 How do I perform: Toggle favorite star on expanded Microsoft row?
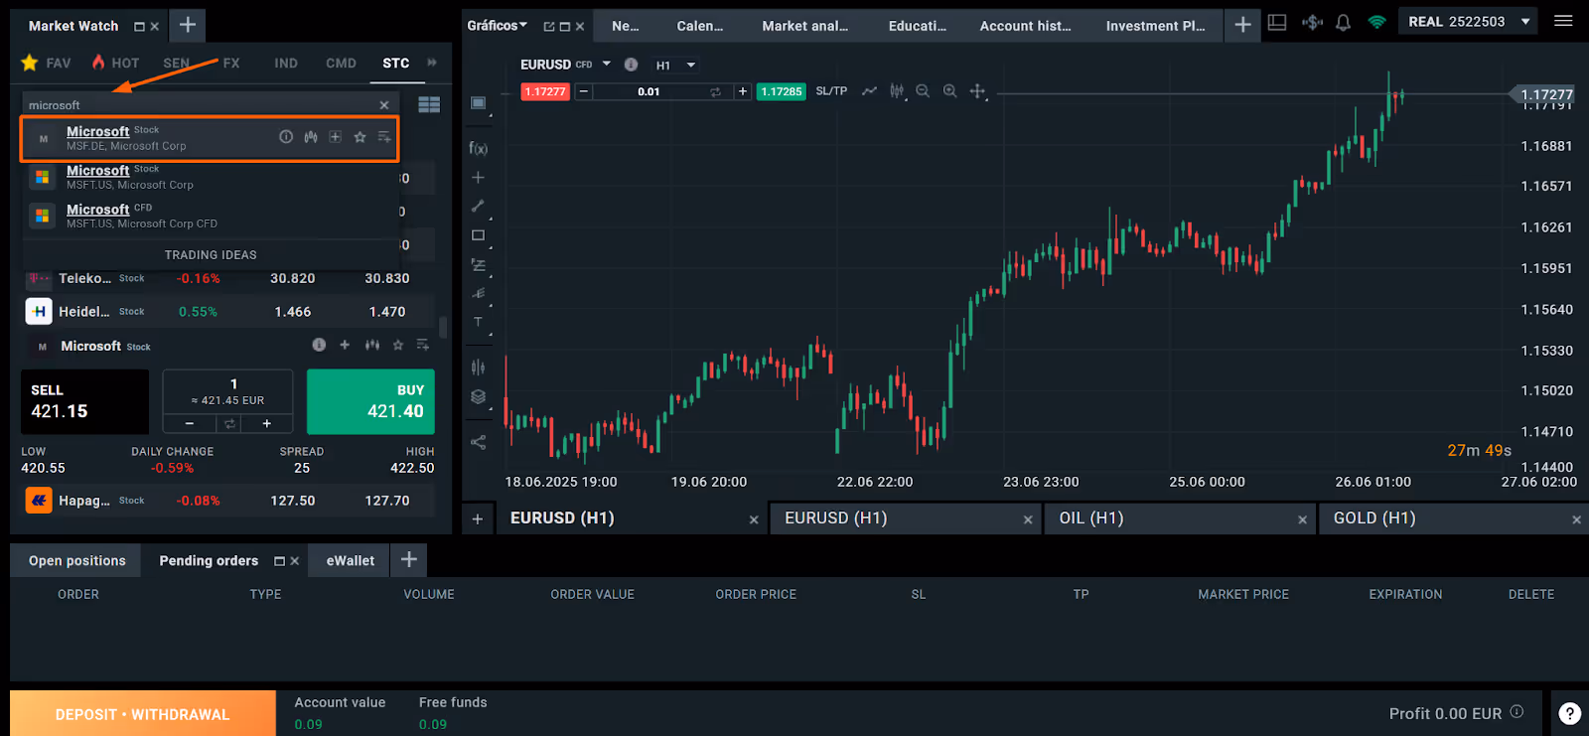[398, 345]
